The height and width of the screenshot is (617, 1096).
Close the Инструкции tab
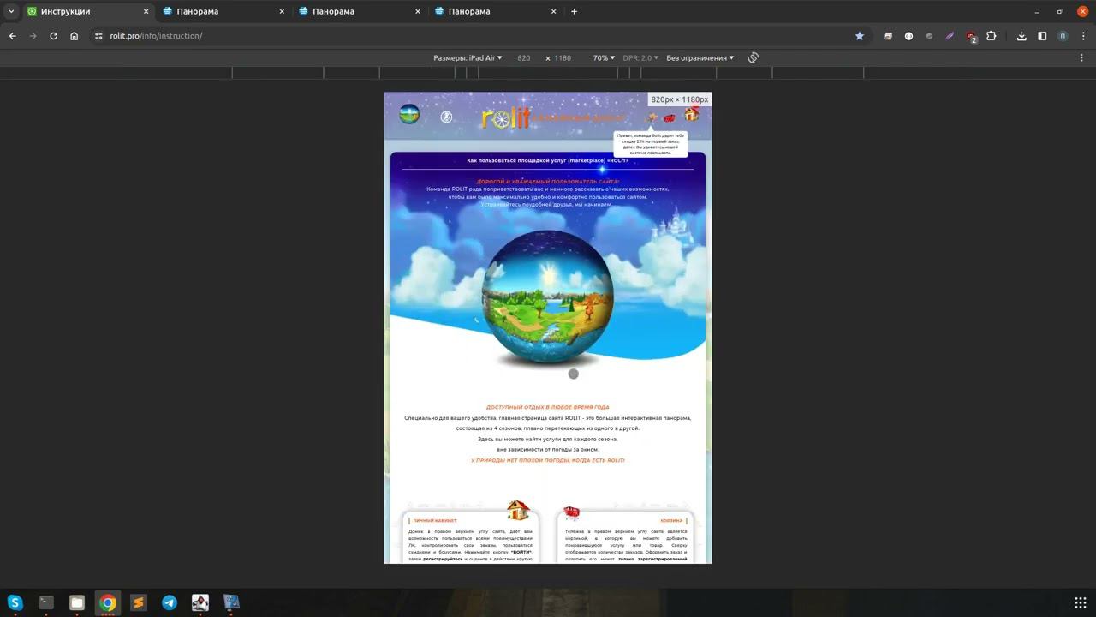tap(146, 12)
